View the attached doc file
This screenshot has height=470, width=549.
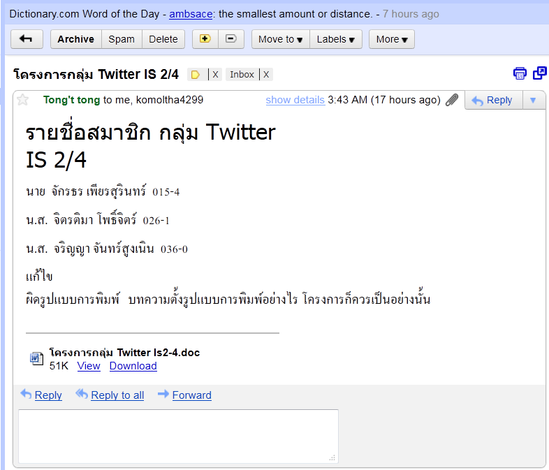coord(89,366)
